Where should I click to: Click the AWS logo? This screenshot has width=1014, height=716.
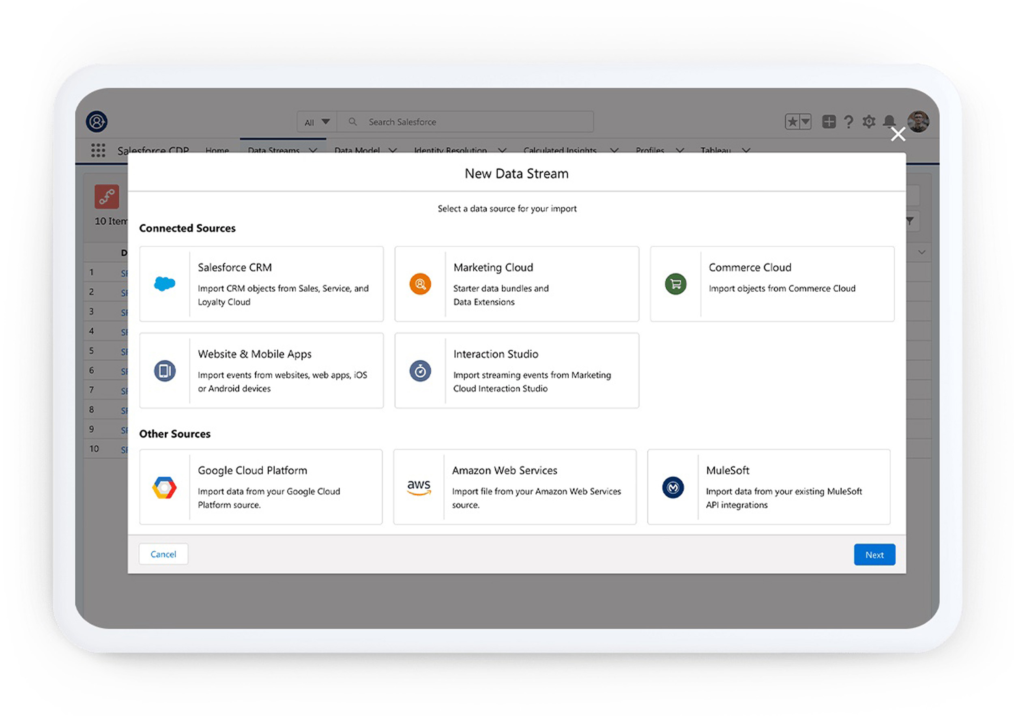419,487
